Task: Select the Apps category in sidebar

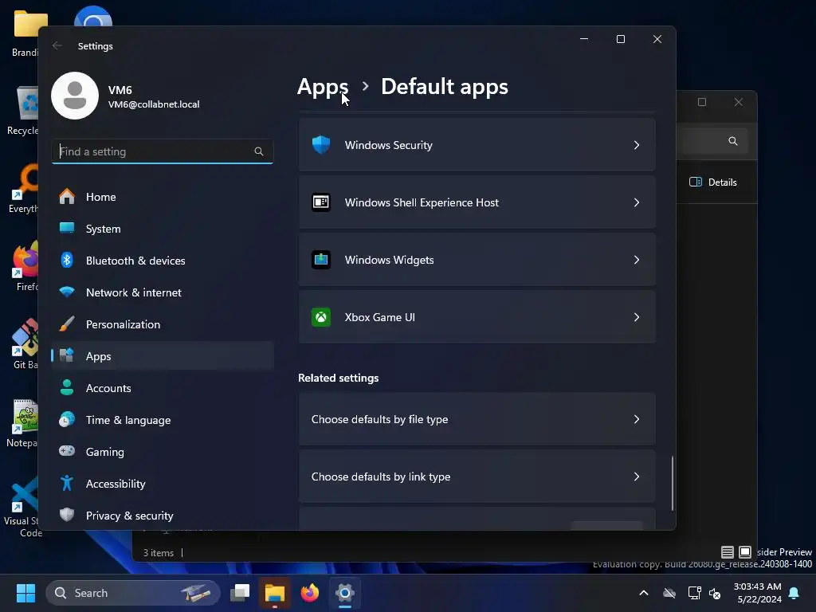Action: (x=163, y=356)
